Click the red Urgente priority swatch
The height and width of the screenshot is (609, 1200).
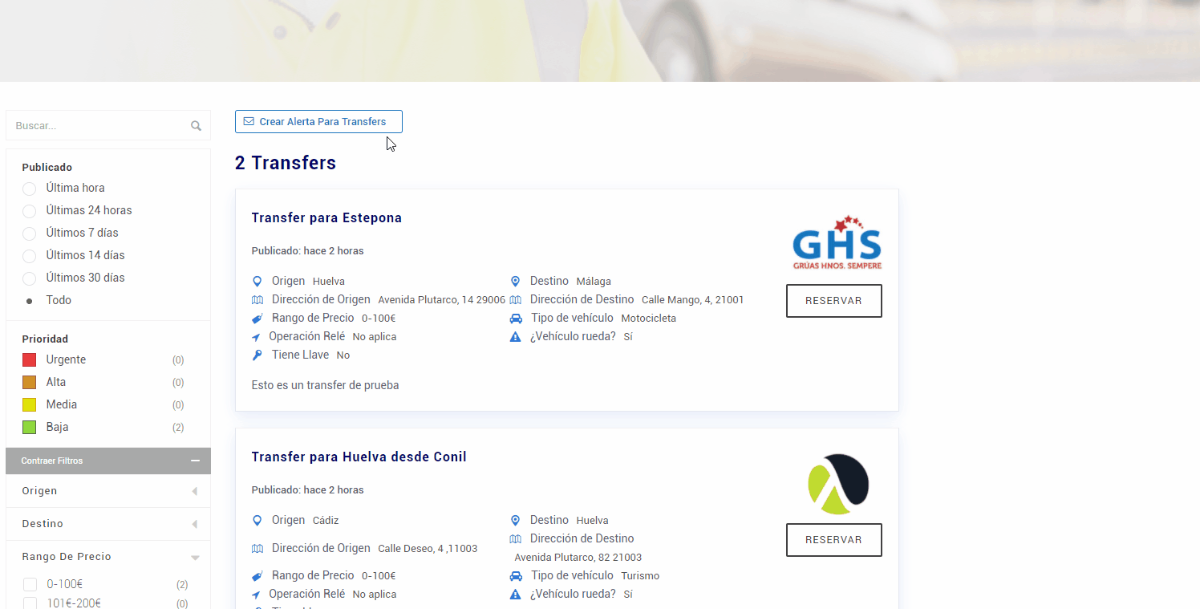[x=30, y=360]
